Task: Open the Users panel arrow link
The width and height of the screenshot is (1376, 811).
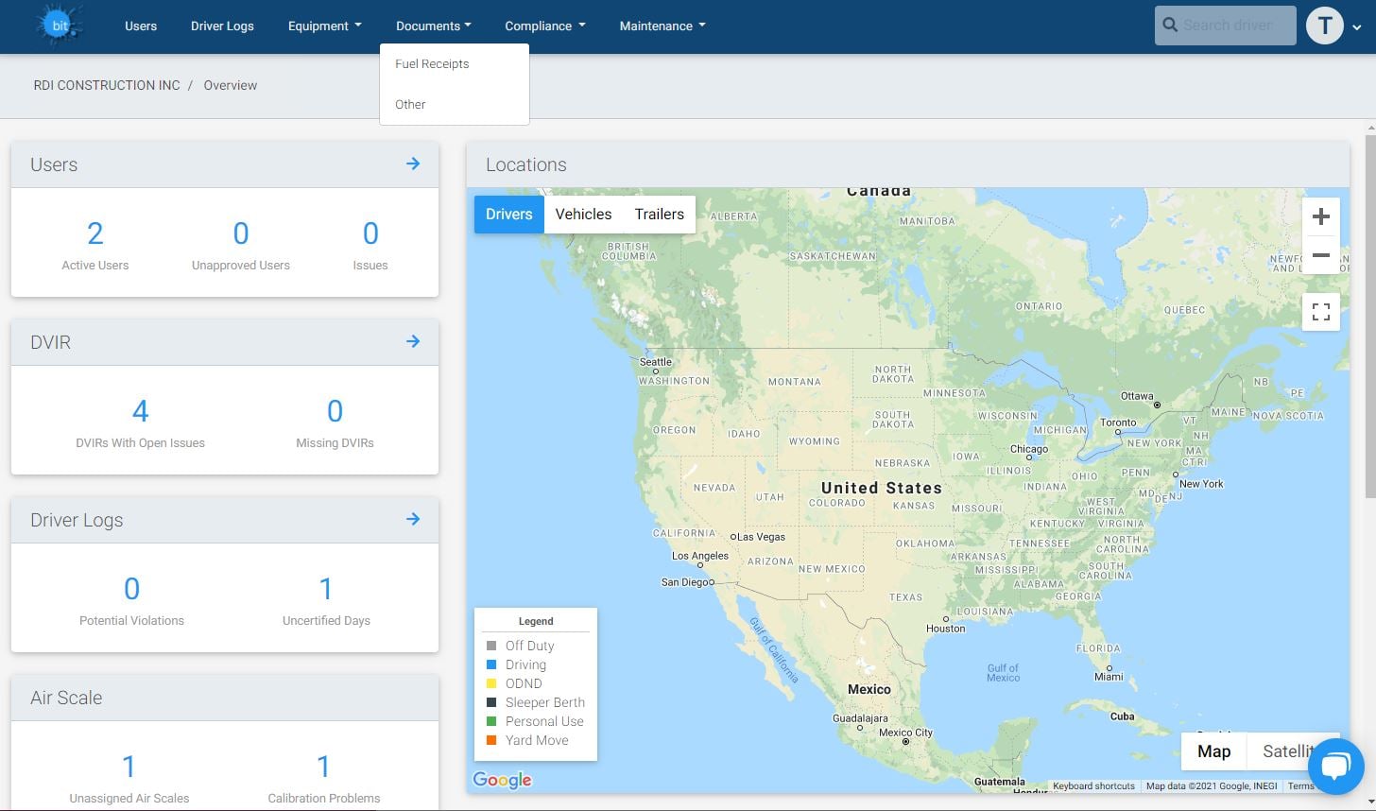Action: coord(413,164)
